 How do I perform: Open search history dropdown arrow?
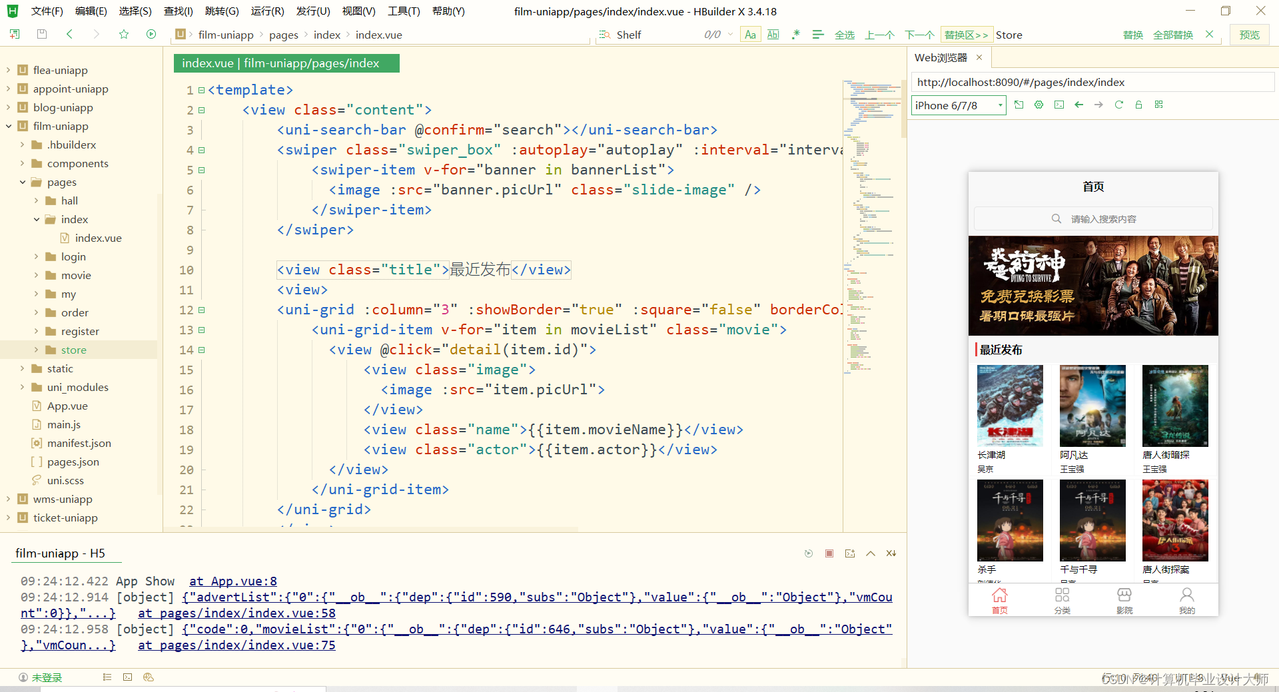pyautogui.click(x=731, y=35)
